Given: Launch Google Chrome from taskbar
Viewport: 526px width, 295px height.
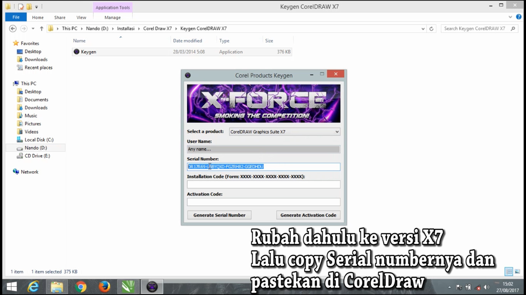Looking at the screenshot, I should click(80, 287).
